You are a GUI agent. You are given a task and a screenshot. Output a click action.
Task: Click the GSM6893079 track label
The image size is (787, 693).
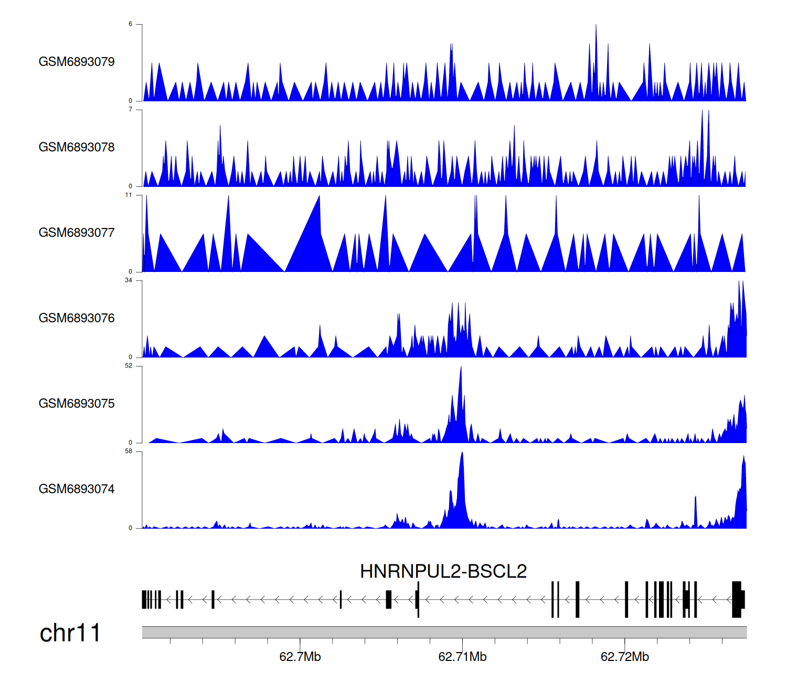click(77, 62)
